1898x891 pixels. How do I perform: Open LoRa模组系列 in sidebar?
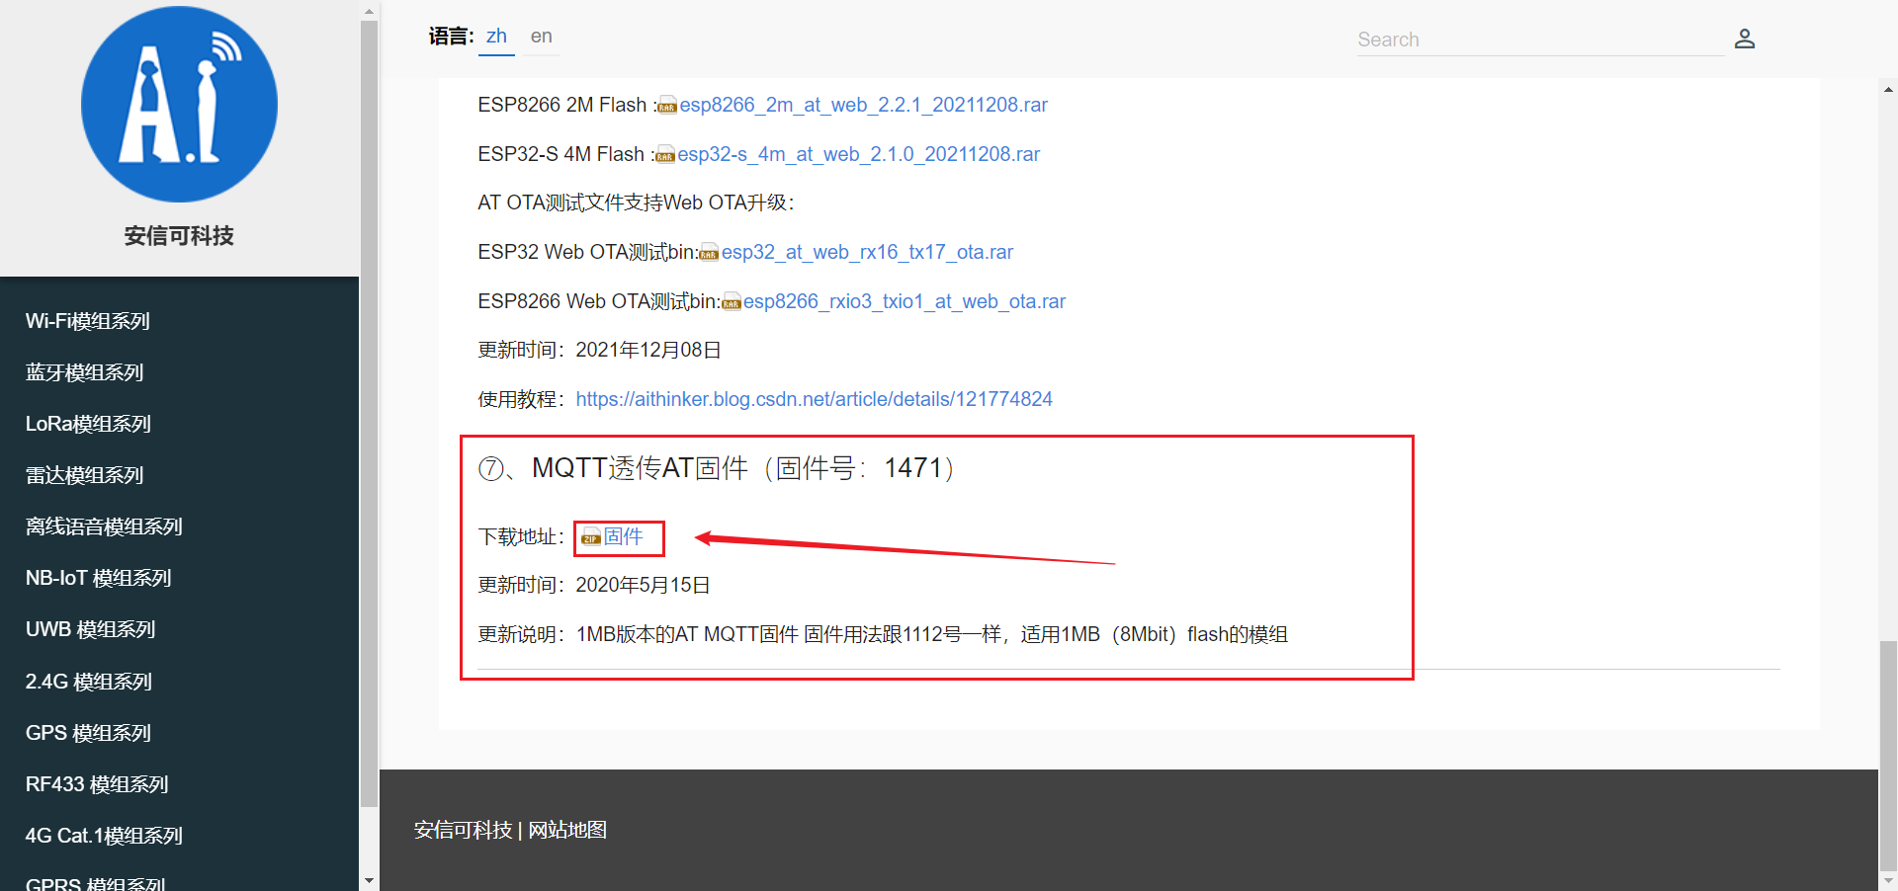[88, 424]
